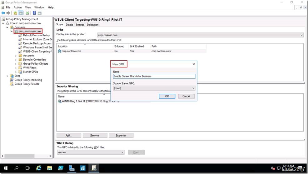Select Internet Explorer Zone GPO in tree

click(37, 39)
